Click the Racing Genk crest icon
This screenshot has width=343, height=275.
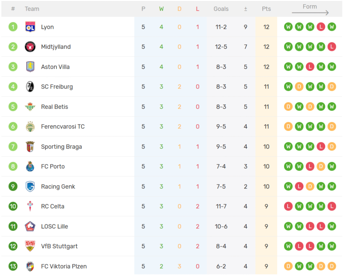30,186
